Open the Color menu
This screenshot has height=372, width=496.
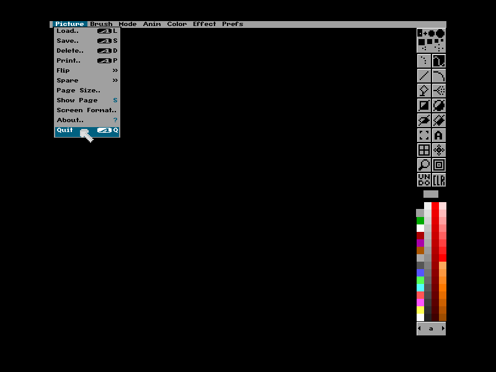[x=177, y=24]
